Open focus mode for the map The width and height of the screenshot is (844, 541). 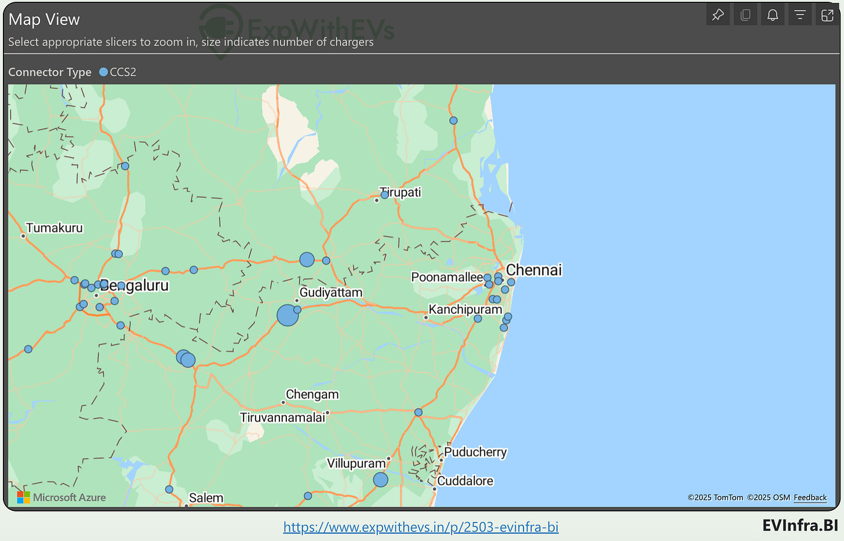tap(827, 15)
